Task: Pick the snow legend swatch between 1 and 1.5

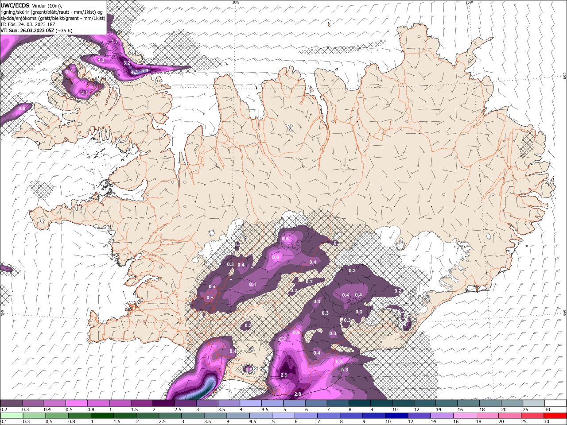Action: [x=120, y=403]
